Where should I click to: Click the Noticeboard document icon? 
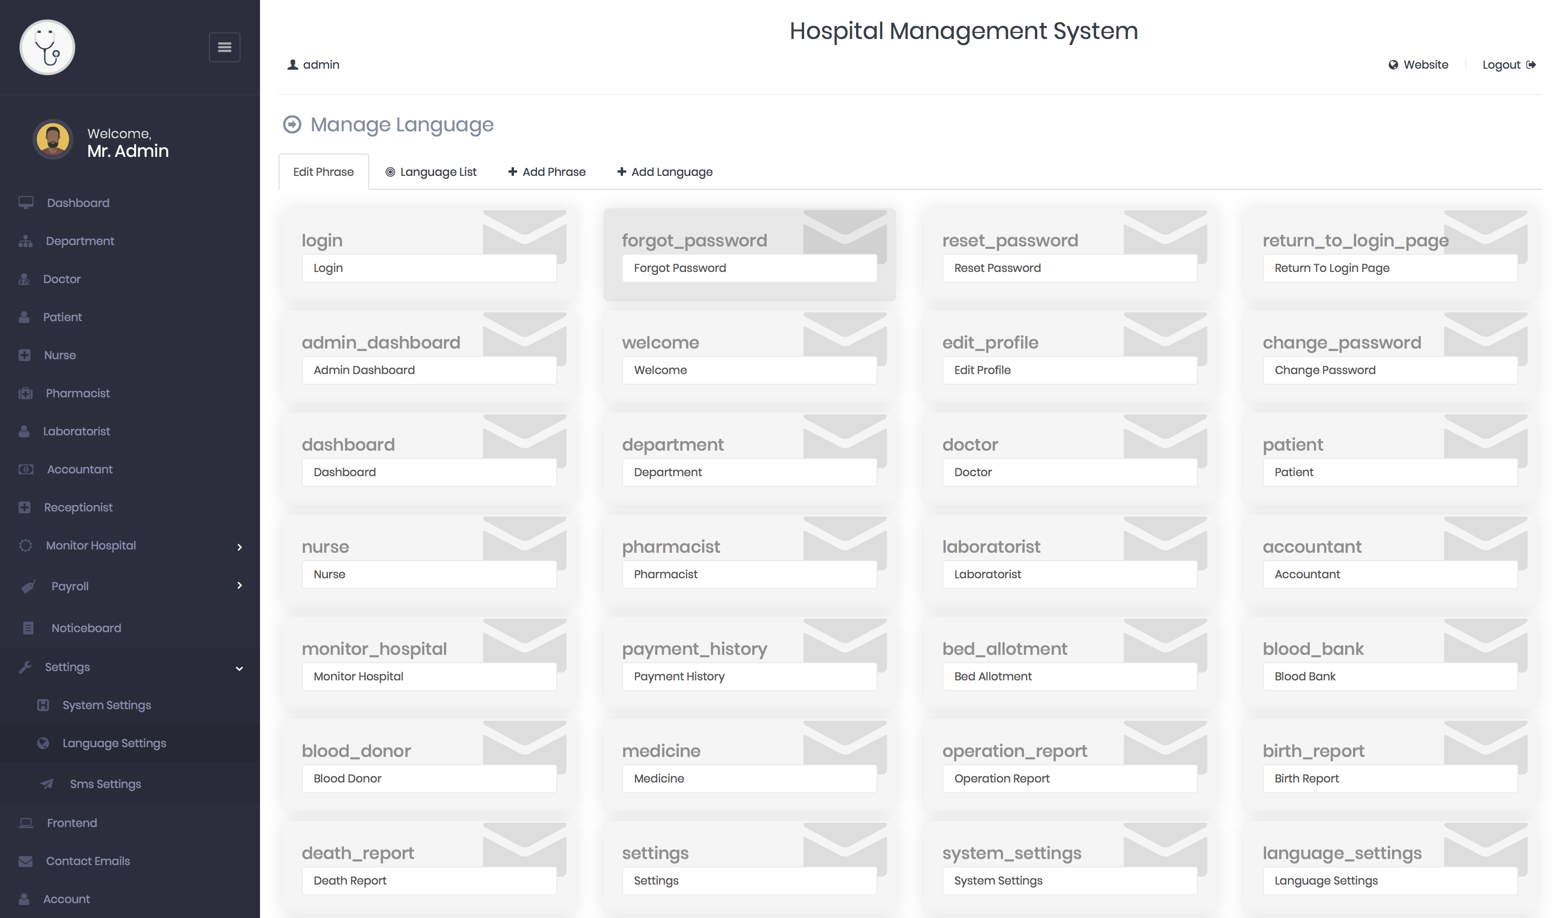tap(28, 628)
